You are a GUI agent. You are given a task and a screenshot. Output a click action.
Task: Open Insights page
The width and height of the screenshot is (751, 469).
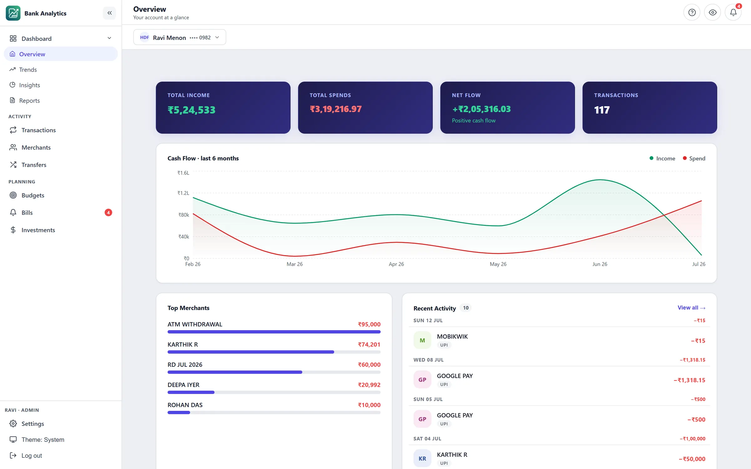pos(61,85)
